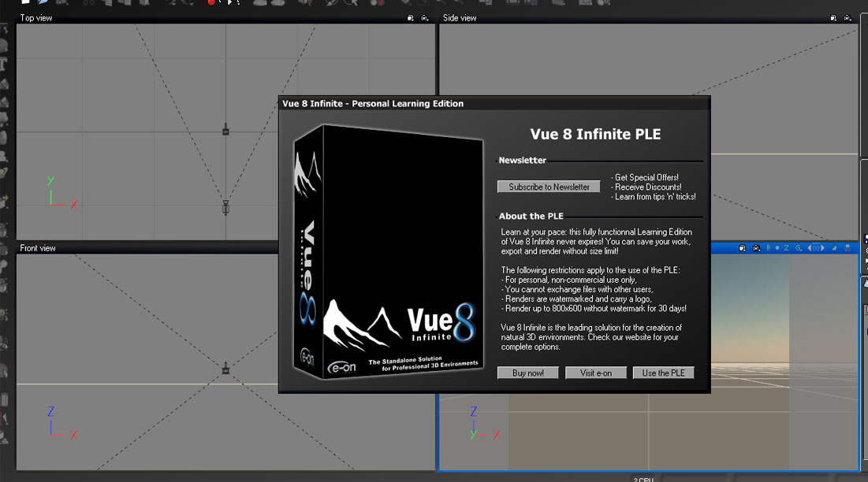The image size is (868, 482).
Task: Click dialog title "Vue 8 Infinite - Personal Learning Edition"
Action: tap(373, 103)
